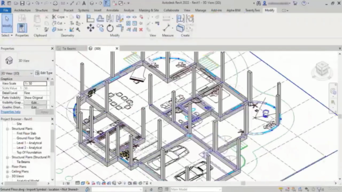Click the Help question mark icon

[304, 3]
